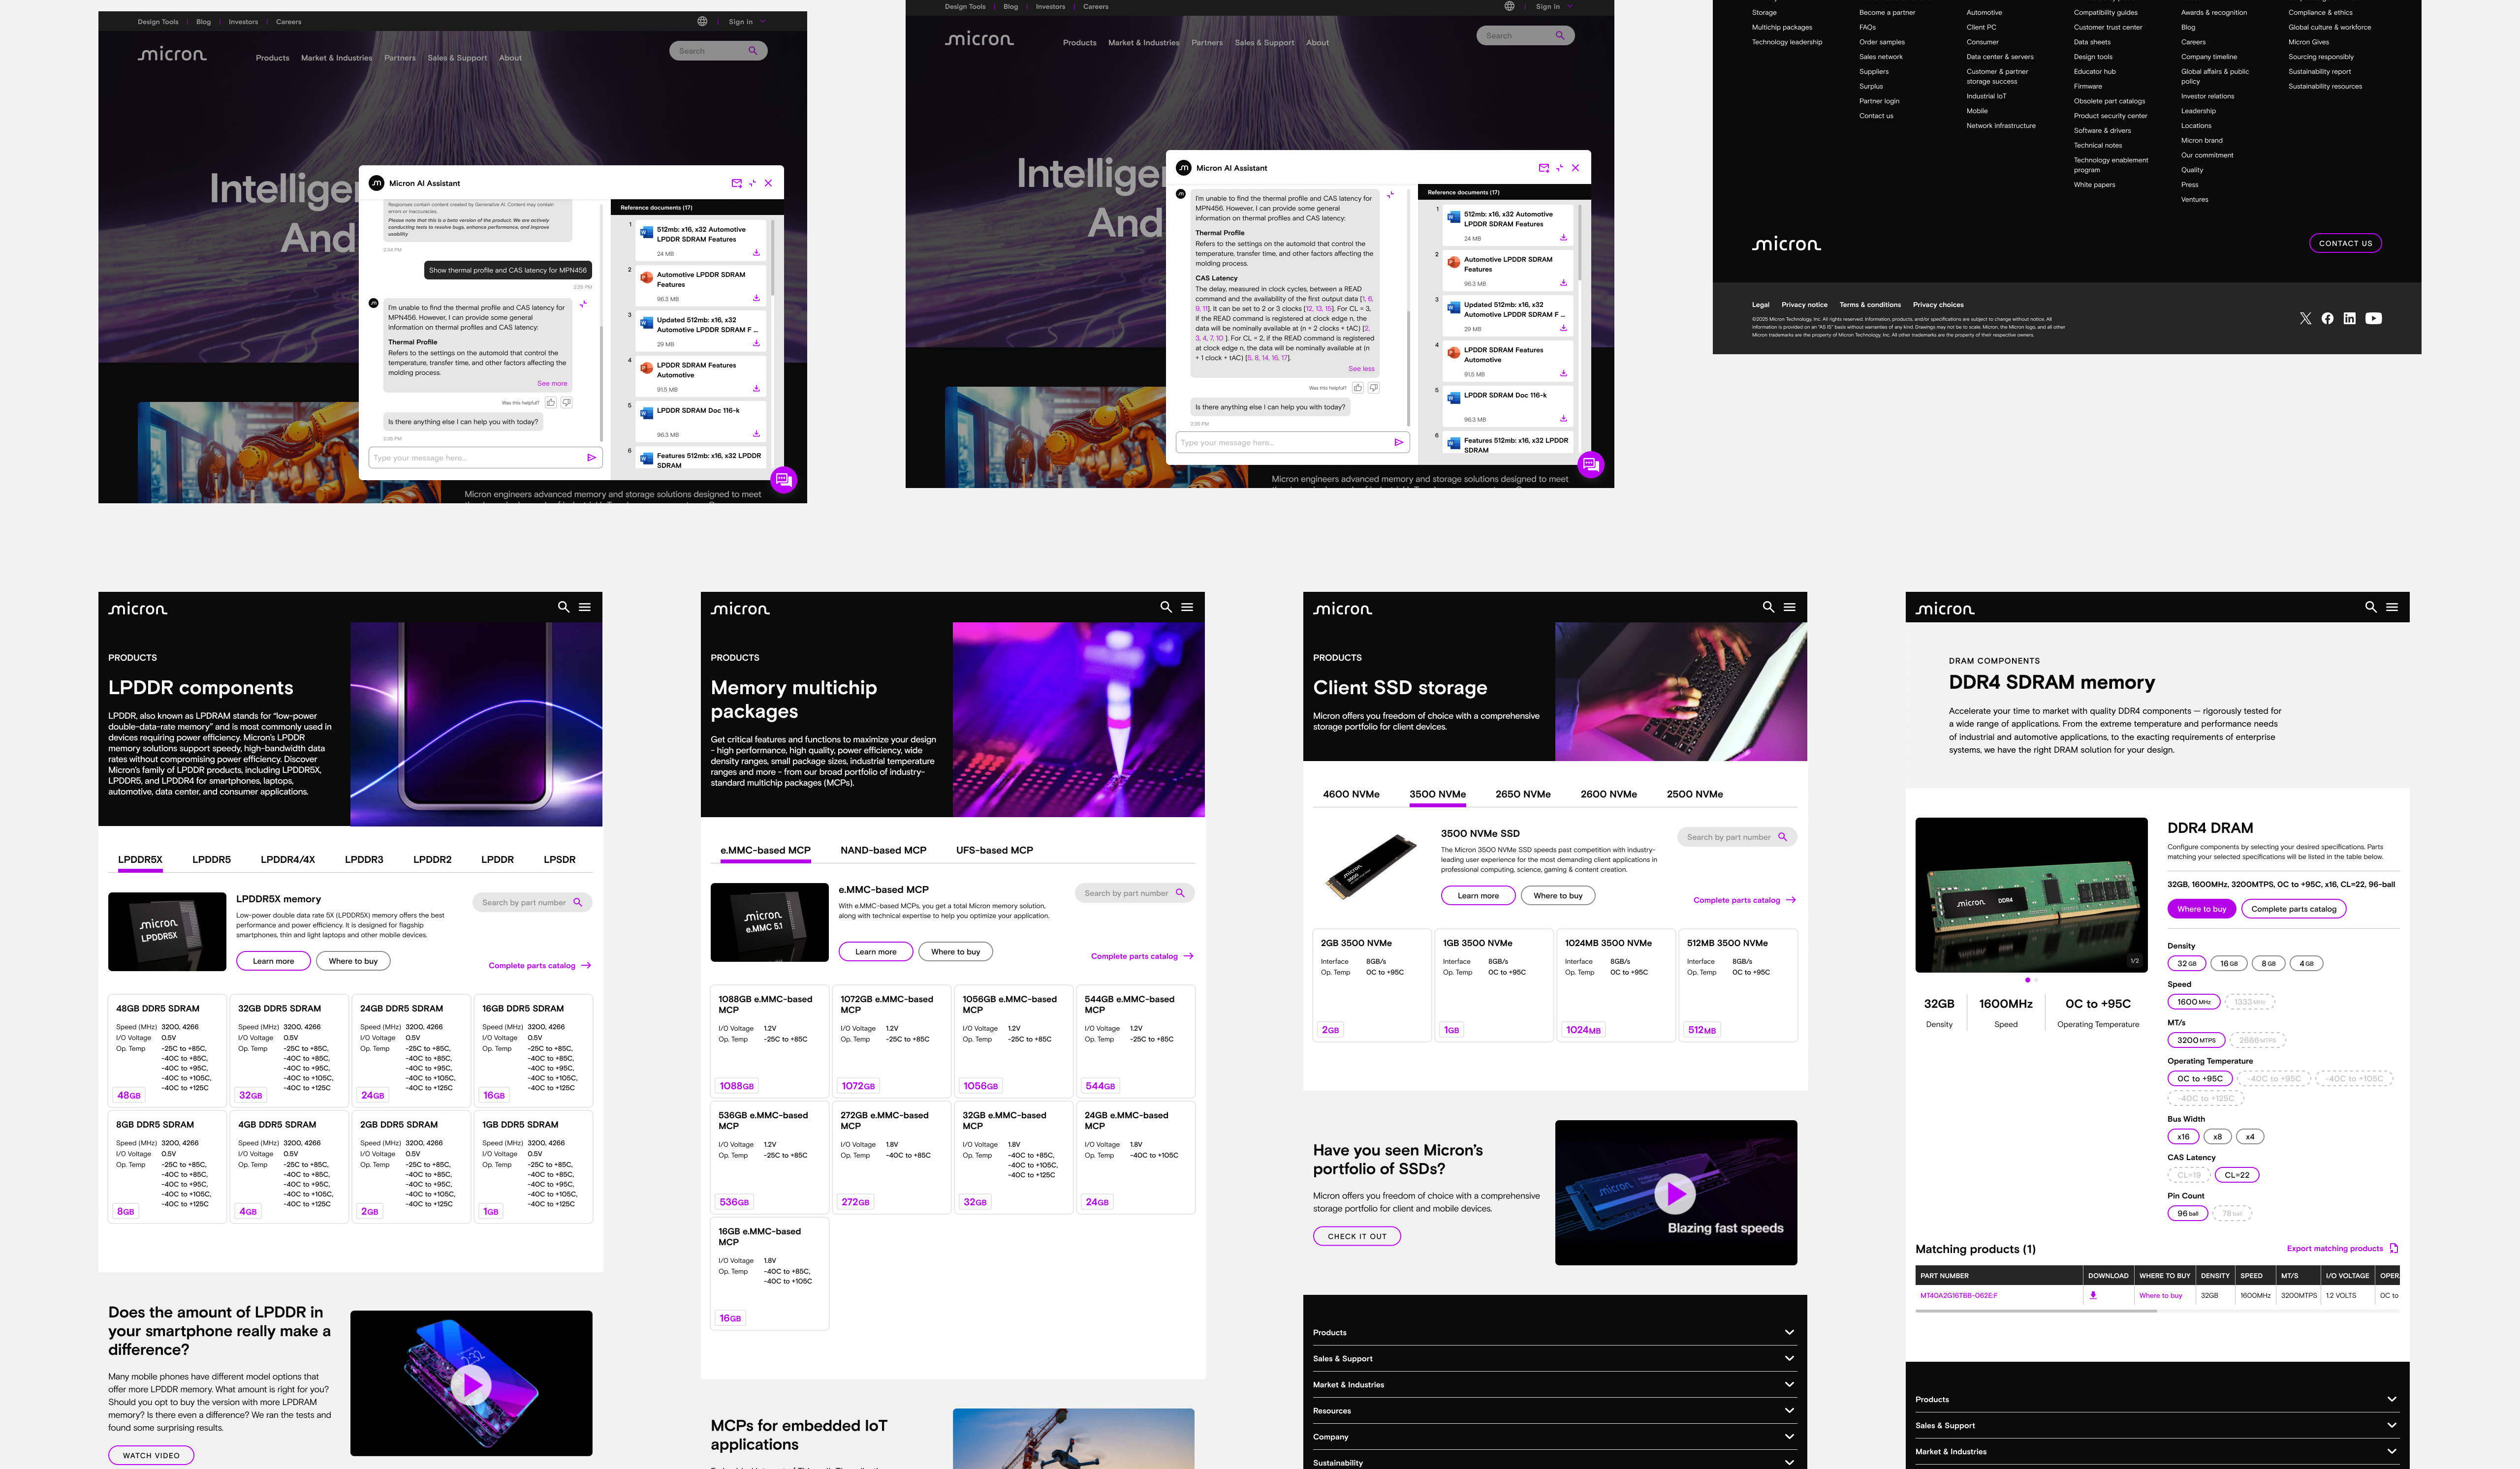Choose the x8 bus width option
Viewport: 2520px width, 1469px height.
click(x=2217, y=1136)
